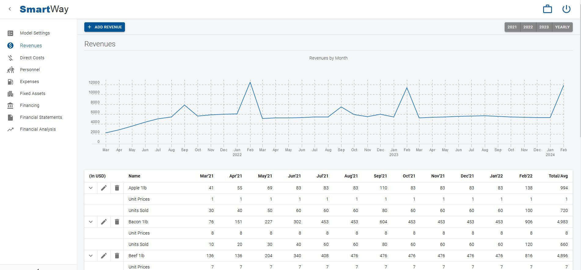Viewport: 581px width, 270px height.
Task: Click Beef 1lb Feb'22 value 816
Action: (529, 256)
